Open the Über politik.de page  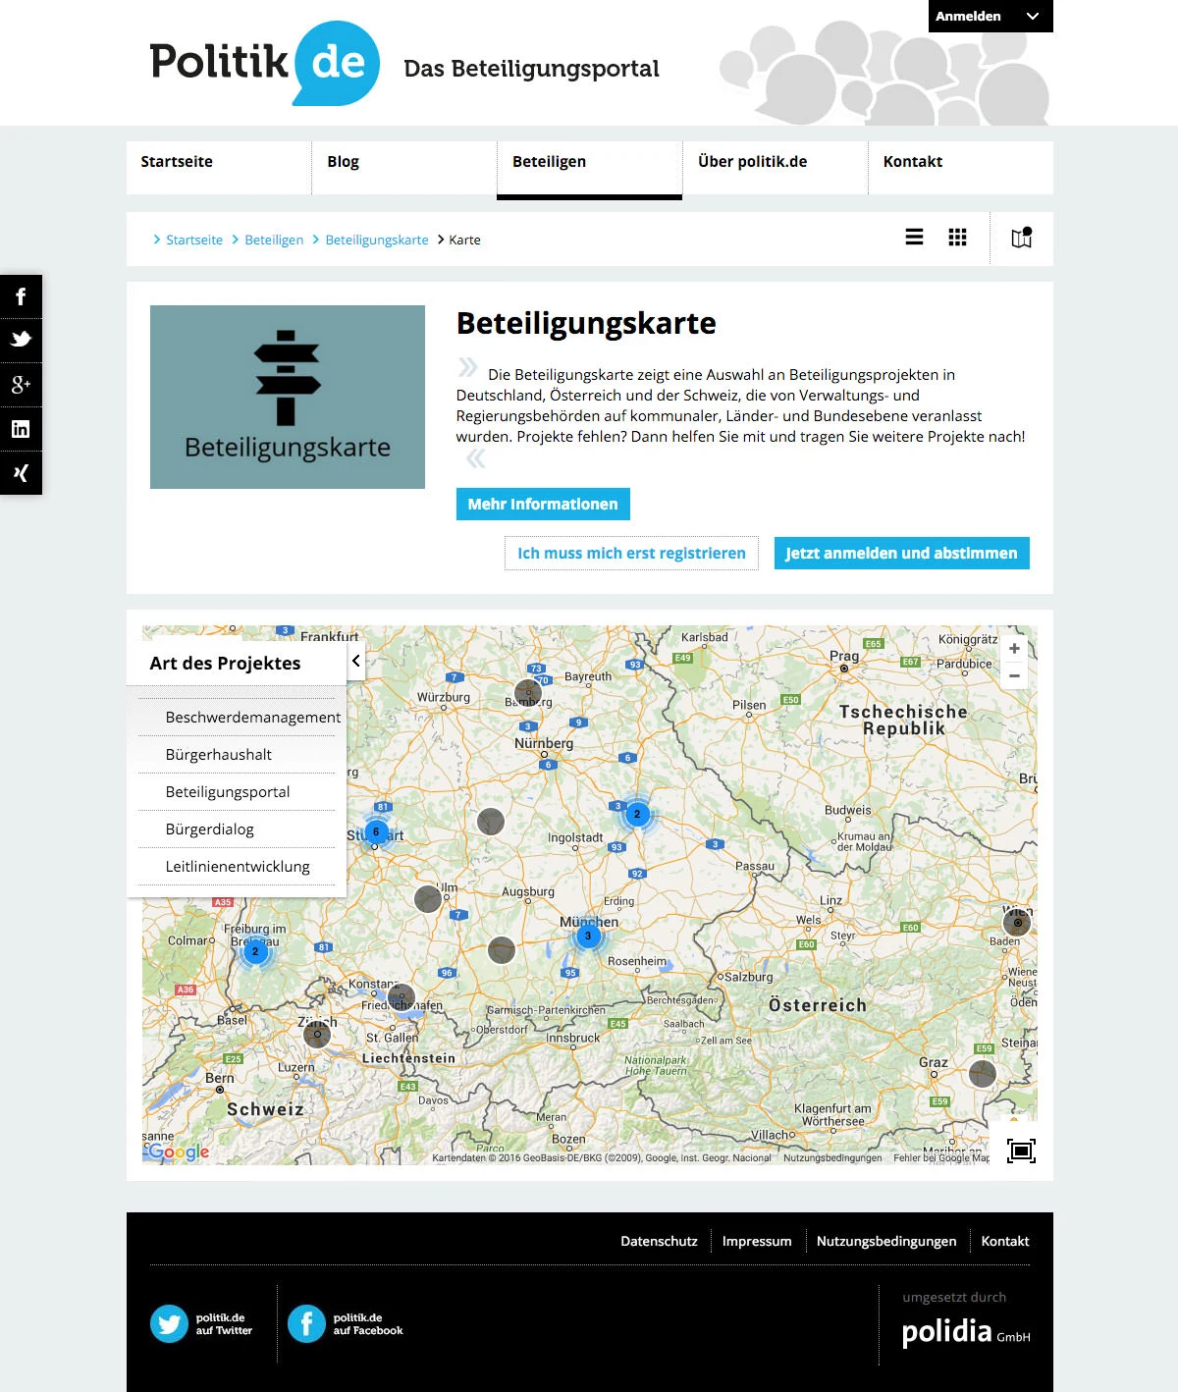tap(753, 161)
